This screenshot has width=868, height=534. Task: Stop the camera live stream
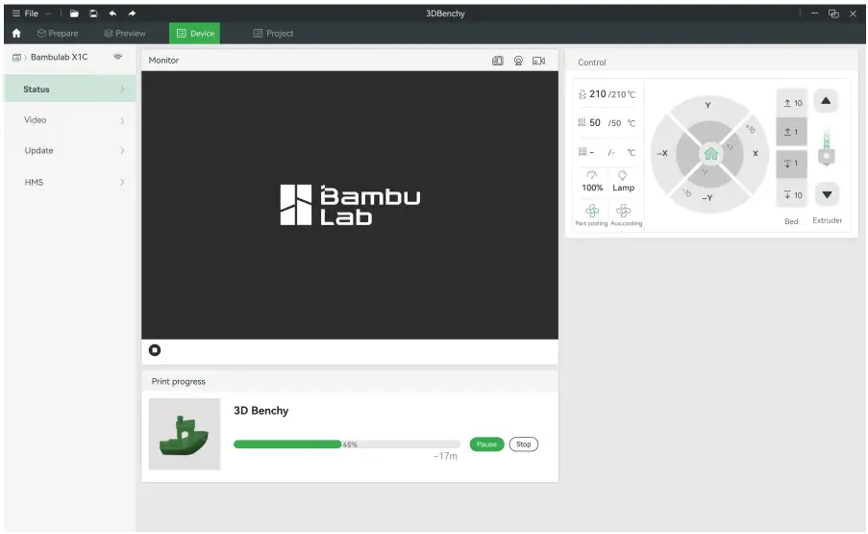[155, 350]
